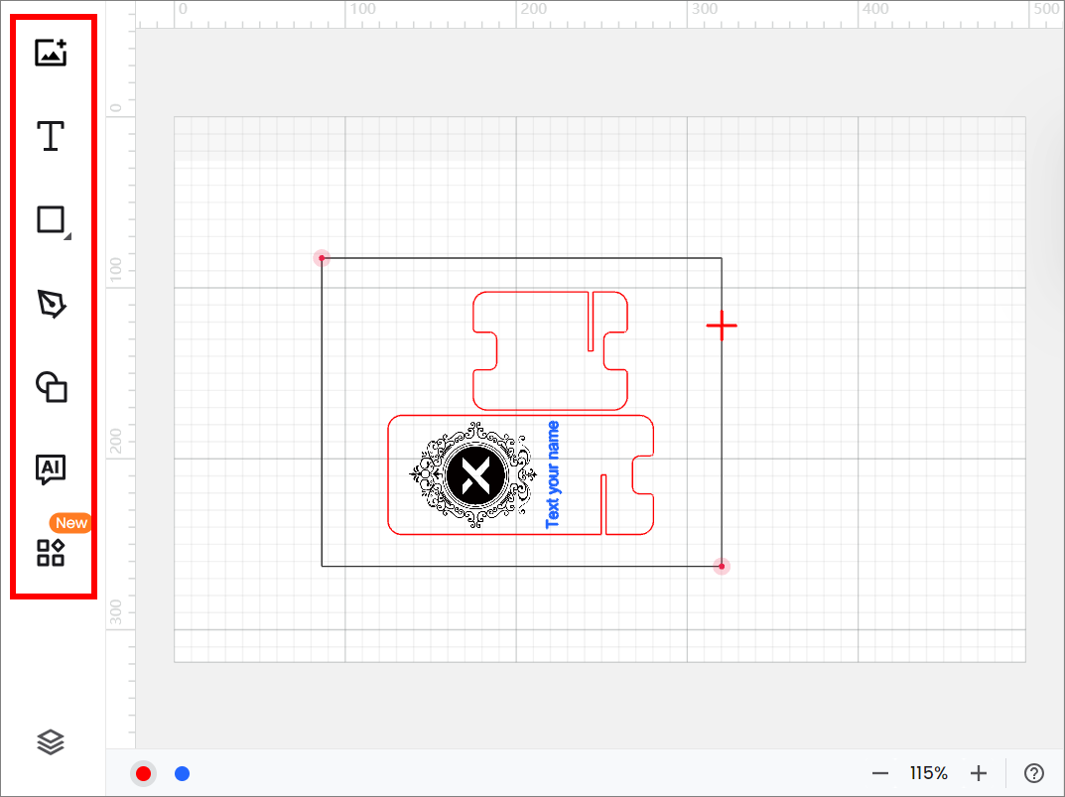
Task: Expand the shape tool's small corner arrow
Action: (67, 237)
